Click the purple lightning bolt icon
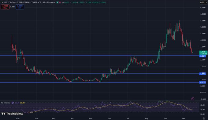 click(x=193, y=99)
